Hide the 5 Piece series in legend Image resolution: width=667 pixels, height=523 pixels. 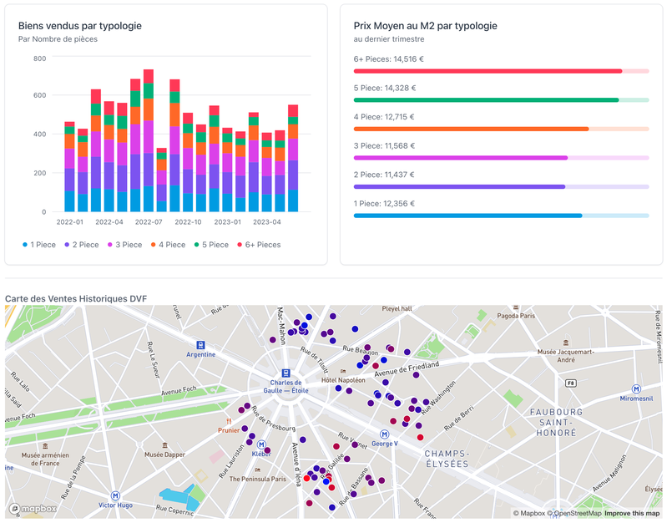pos(212,245)
